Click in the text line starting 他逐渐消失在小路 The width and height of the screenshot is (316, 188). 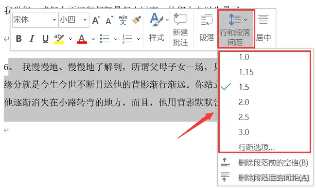pyautogui.click(x=111, y=102)
